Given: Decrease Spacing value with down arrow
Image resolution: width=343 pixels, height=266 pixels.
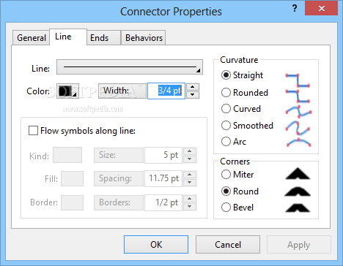Looking at the screenshot, I should tap(190, 183).
